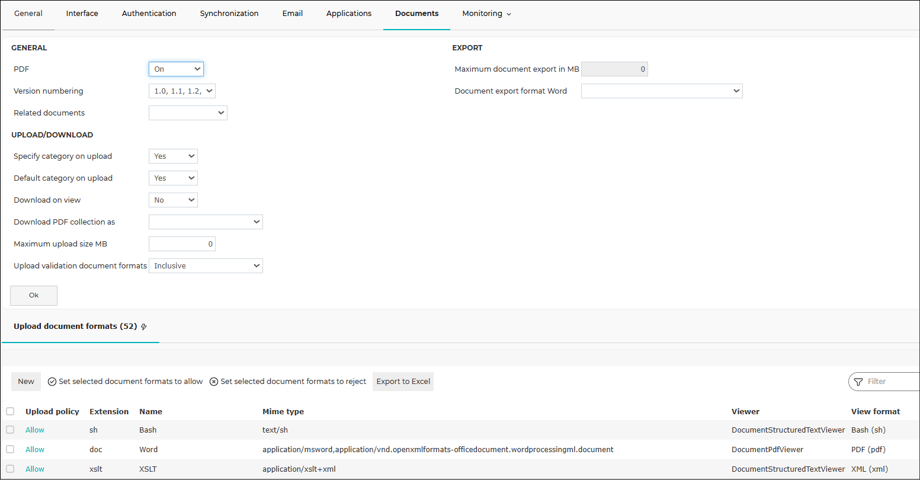This screenshot has width=920, height=480.
Task: Open the PDF On dropdown
Action: 176,69
